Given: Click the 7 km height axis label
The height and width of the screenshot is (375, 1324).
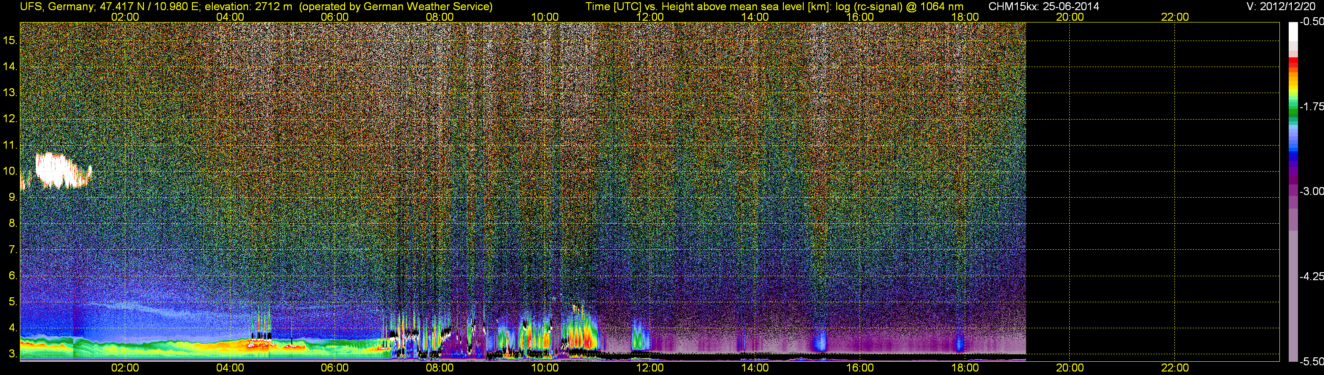Looking at the screenshot, I should click(x=13, y=250).
